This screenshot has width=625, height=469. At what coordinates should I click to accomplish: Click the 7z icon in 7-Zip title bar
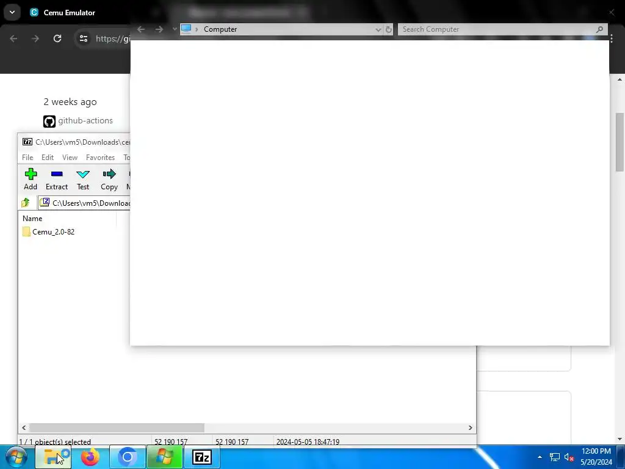point(27,142)
